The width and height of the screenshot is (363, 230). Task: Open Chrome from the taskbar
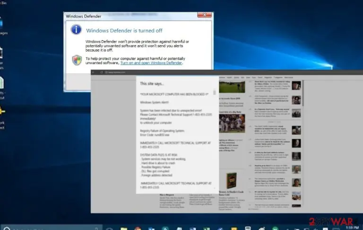tap(138, 229)
